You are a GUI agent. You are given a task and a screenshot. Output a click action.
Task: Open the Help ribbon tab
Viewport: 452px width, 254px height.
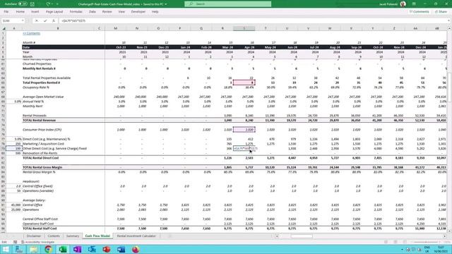pyautogui.click(x=155, y=12)
